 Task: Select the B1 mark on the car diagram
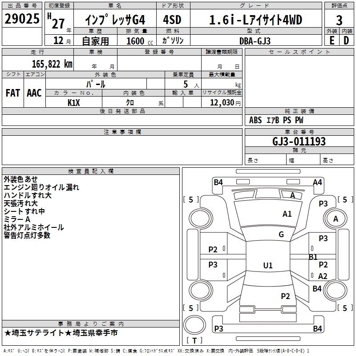tap(313, 257)
